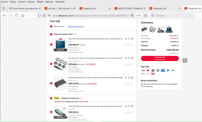This screenshot has height=122, width=202.
Task: Toggle the Select all items checkbox
Action: click(x=51, y=26)
